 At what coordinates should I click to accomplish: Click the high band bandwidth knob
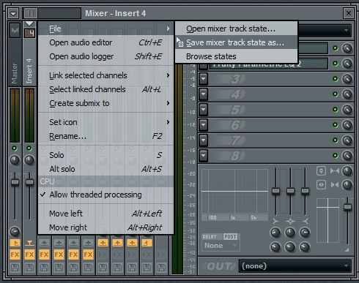[305, 247]
